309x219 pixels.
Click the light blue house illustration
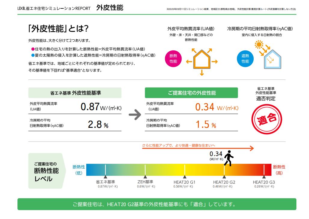[x=273, y=59]
